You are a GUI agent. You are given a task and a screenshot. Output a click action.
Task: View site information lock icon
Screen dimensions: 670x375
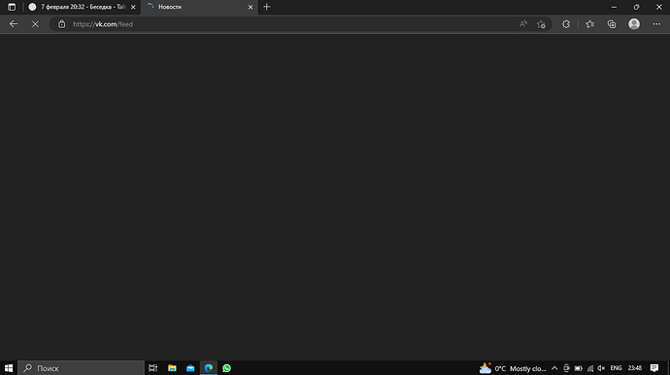pos(61,24)
